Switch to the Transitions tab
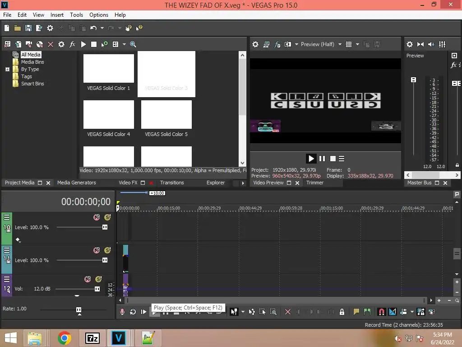The height and width of the screenshot is (347, 462). tap(172, 183)
